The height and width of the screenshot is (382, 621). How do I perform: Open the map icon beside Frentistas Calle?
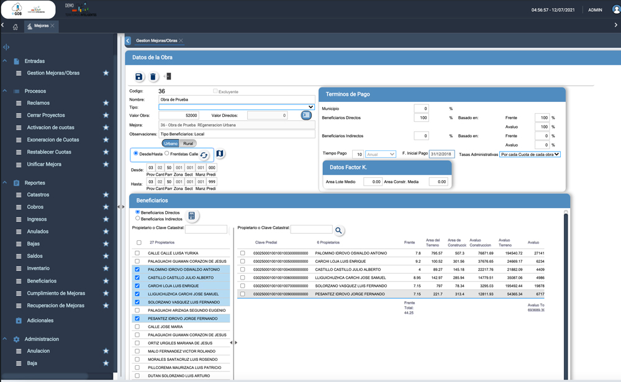click(220, 153)
